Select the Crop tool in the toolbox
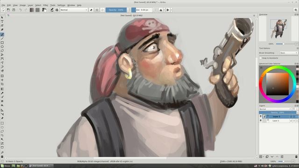299x168 pixels. tap(2, 84)
